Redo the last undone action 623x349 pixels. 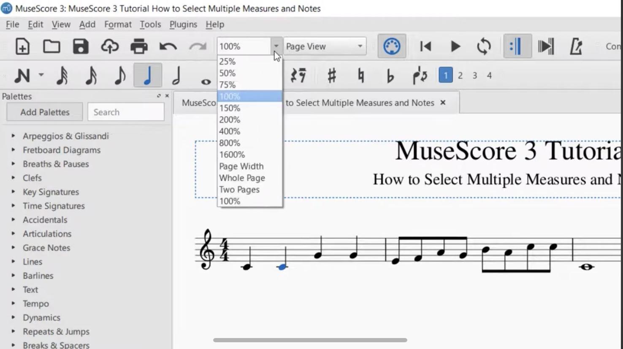(x=197, y=46)
